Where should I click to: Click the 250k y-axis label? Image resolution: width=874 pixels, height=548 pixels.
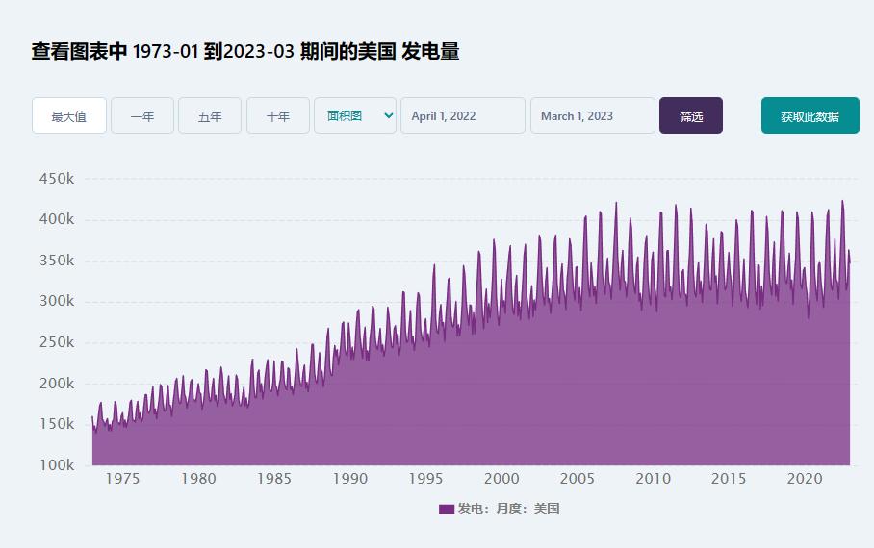click(x=56, y=342)
